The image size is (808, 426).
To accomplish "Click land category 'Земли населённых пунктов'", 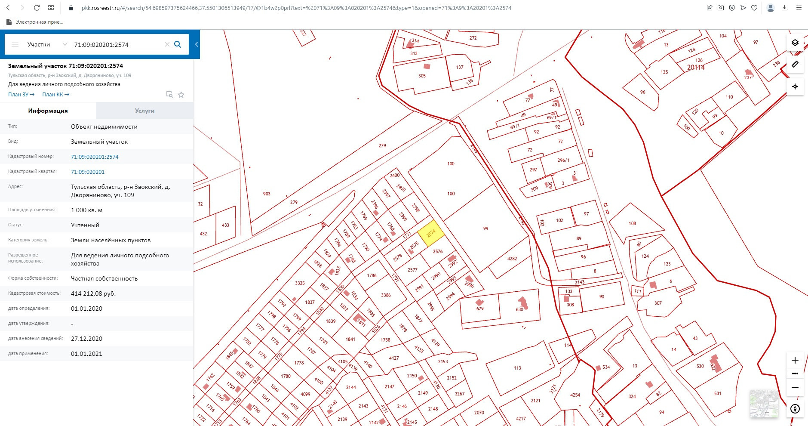I will pyautogui.click(x=111, y=240).
